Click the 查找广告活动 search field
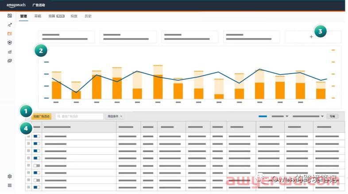The height and width of the screenshot is (194, 348). point(79,116)
